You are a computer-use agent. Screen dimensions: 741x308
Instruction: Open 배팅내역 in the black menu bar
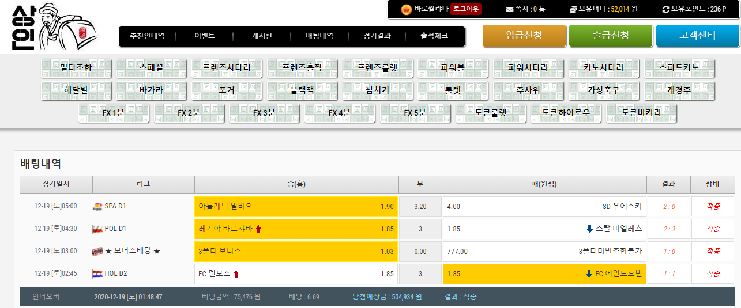pyautogui.click(x=319, y=36)
